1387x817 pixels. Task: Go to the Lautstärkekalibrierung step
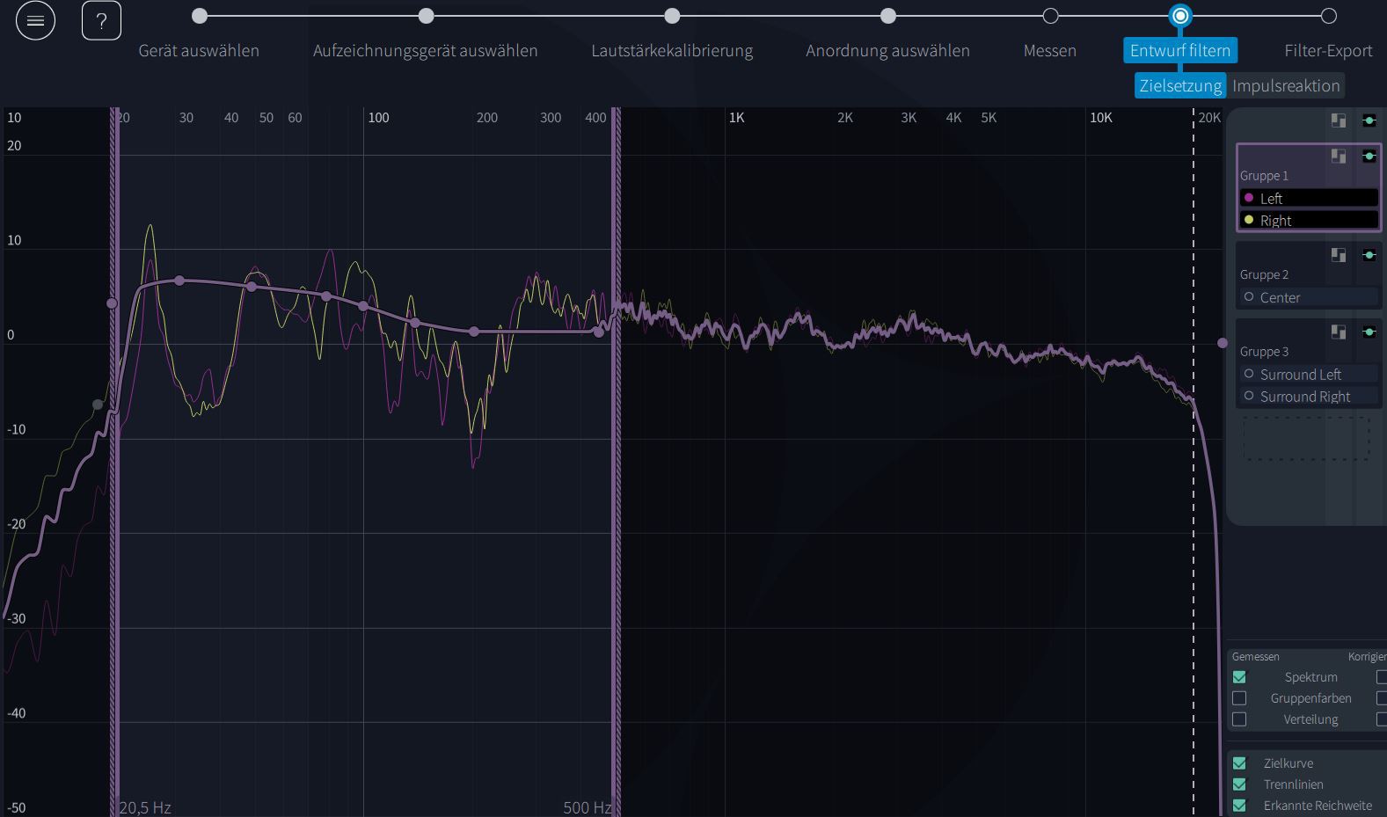[x=672, y=50]
